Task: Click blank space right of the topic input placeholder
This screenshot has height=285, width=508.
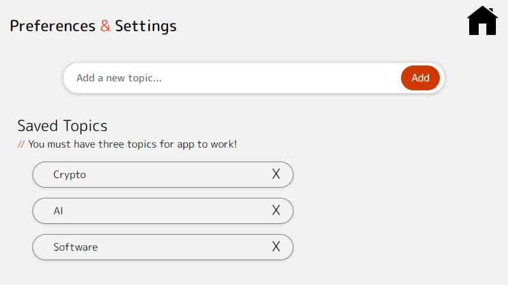Action: (279, 78)
